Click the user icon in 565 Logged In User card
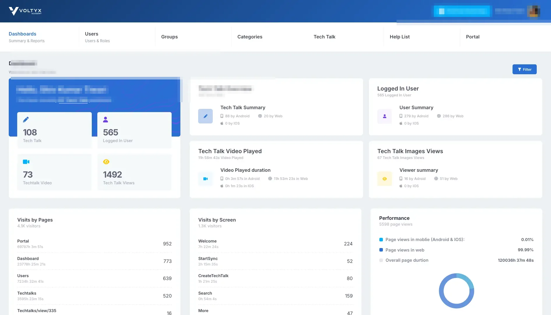The width and height of the screenshot is (551, 315). coord(105,119)
